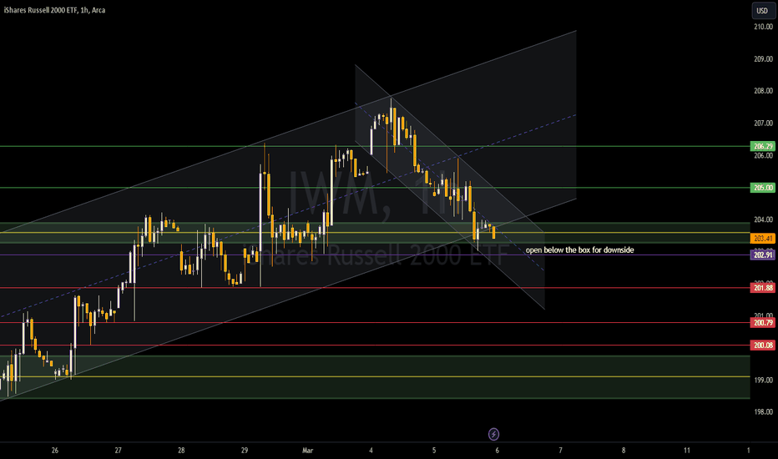
Task: Click the 204.00 price axis tick
Action: (x=763, y=219)
